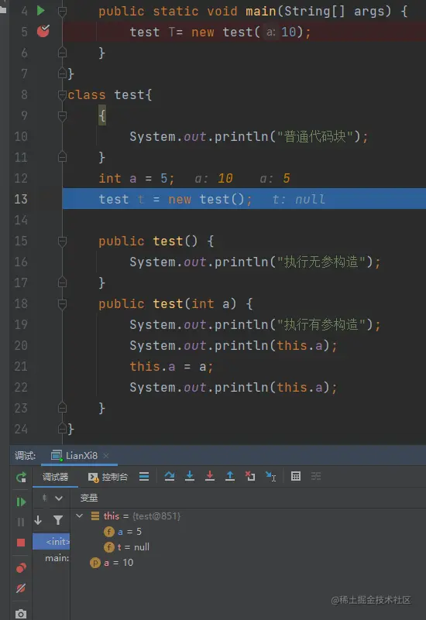Open the thread selector dropdown chevron
Screen dimensions: 426x620
click(59, 498)
